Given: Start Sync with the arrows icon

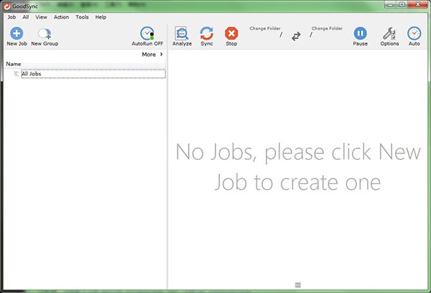Looking at the screenshot, I should point(207,34).
